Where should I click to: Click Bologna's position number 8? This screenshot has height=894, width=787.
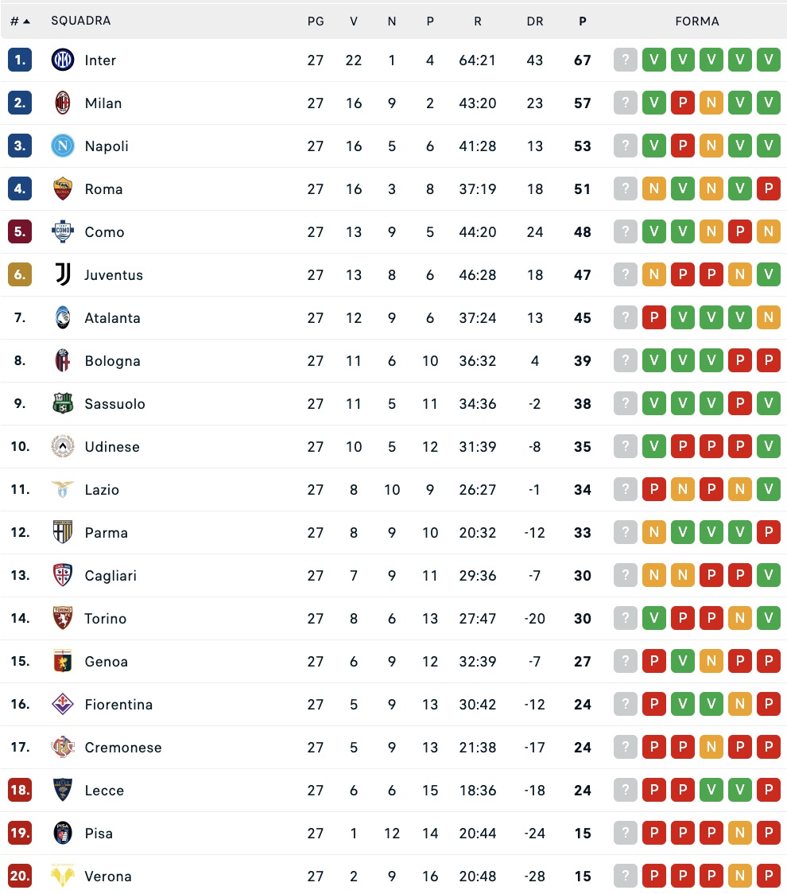[20, 361]
